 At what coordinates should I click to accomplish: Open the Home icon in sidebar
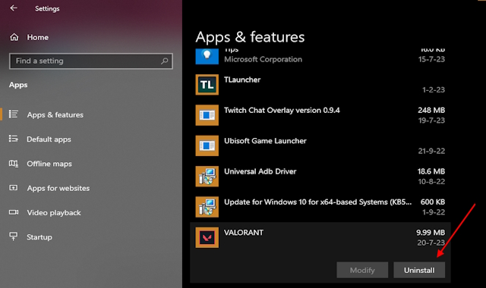(x=14, y=37)
